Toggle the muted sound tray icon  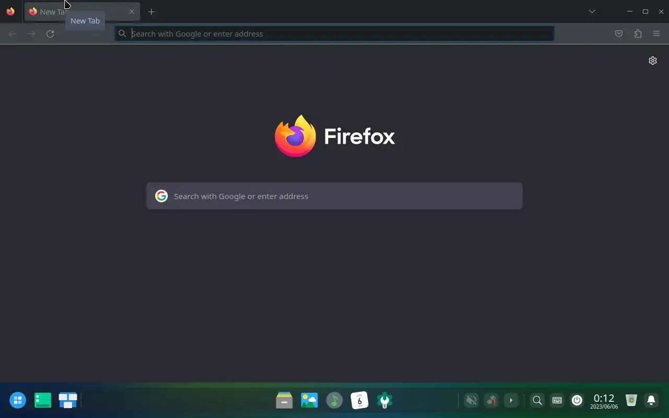tap(471, 400)
